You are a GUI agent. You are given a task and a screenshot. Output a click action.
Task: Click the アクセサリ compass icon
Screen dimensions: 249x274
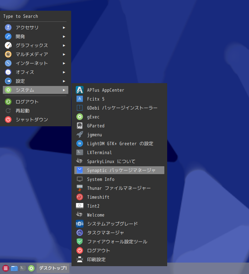[x=8, y=27]
